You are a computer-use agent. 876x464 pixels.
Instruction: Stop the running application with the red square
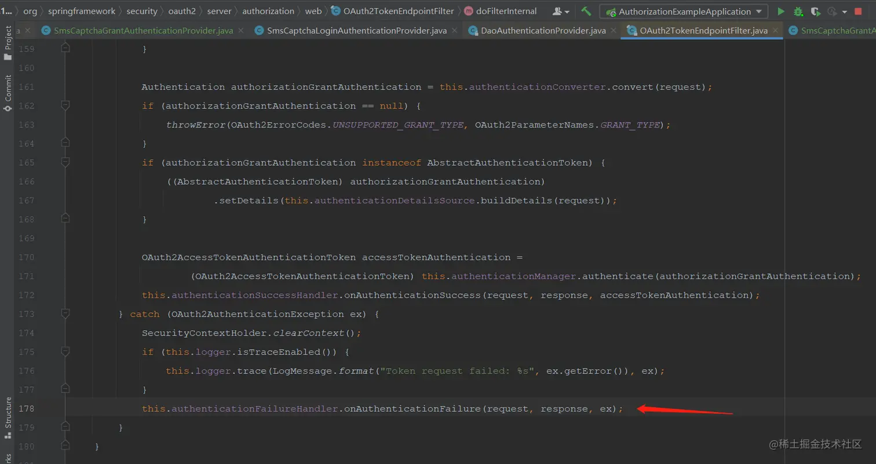858,11
